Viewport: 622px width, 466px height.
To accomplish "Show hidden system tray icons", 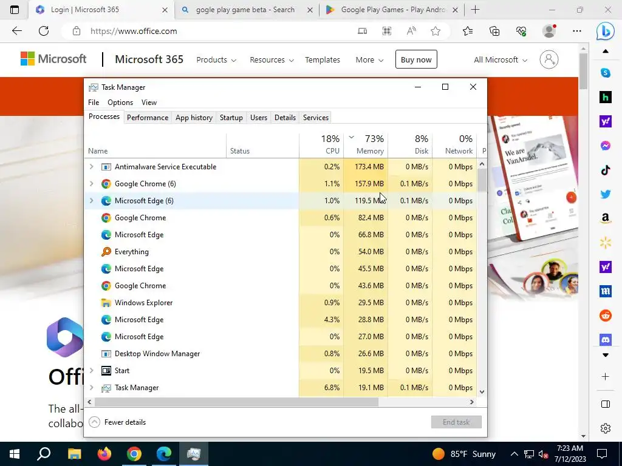I will [514, 454].
